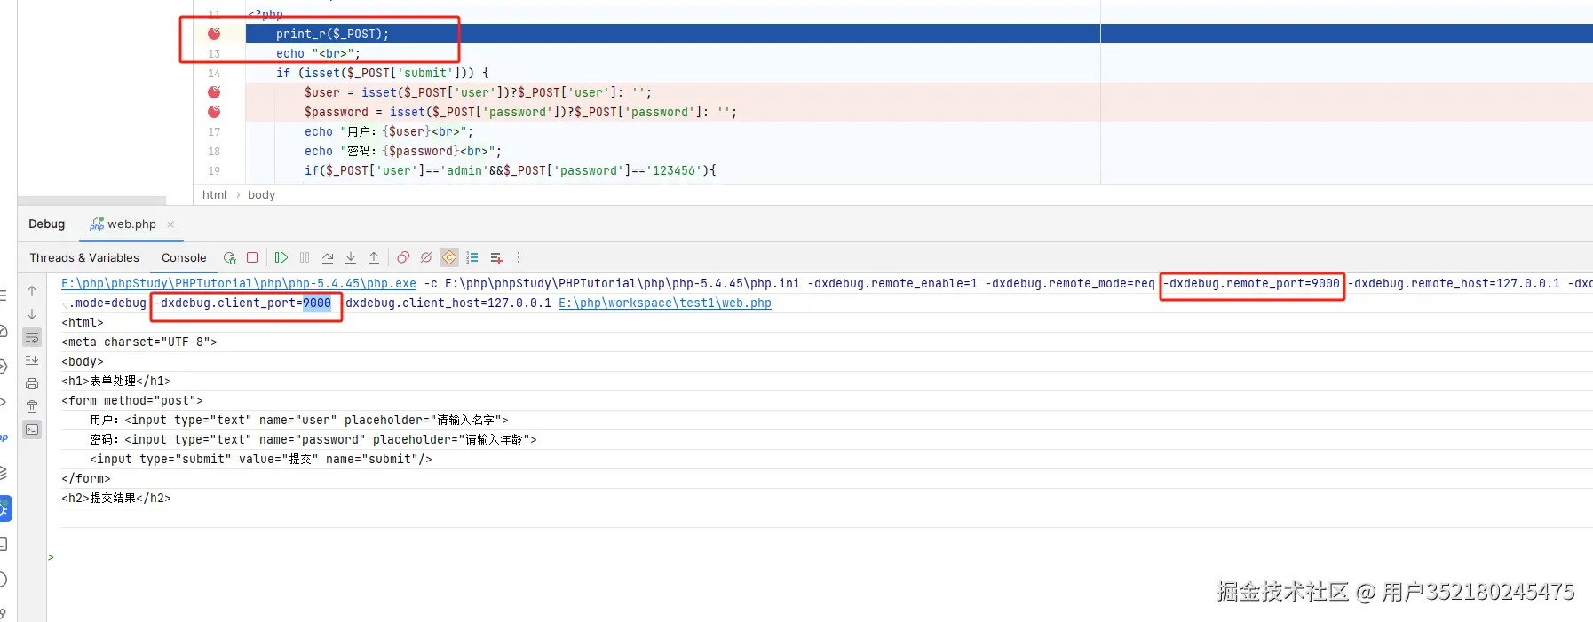
Task: Click the highlighted 9000 port value
Action: (317, 303)
